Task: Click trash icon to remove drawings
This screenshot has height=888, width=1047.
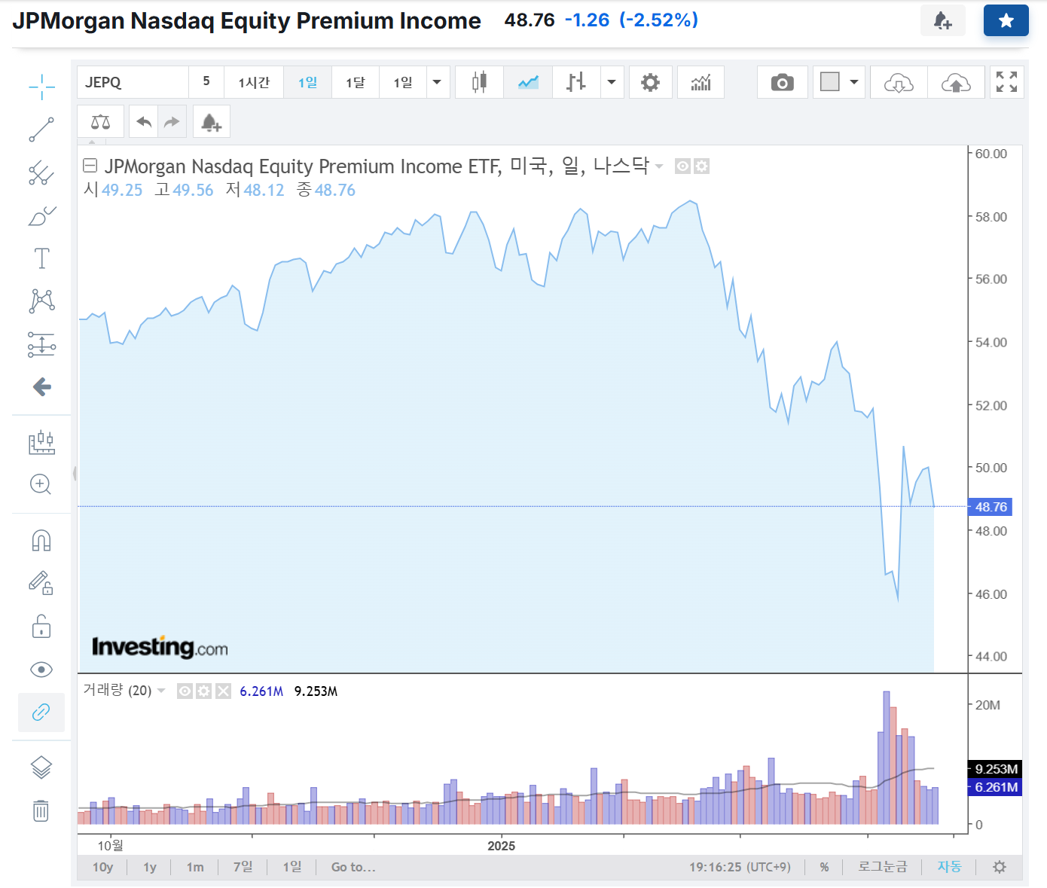Action: (41, 810)
